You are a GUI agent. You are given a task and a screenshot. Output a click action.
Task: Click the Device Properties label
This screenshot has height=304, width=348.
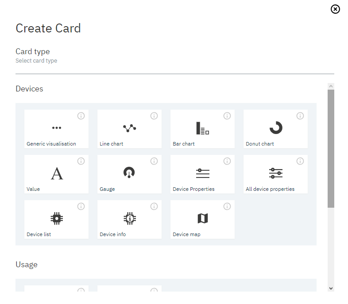193,189
